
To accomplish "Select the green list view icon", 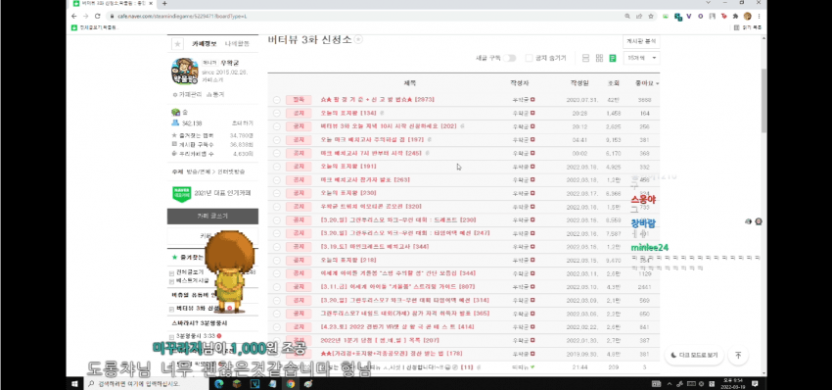I will (x=613, y=58).
